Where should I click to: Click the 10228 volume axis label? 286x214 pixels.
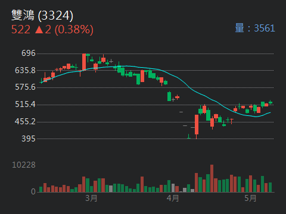click(24, 165)
